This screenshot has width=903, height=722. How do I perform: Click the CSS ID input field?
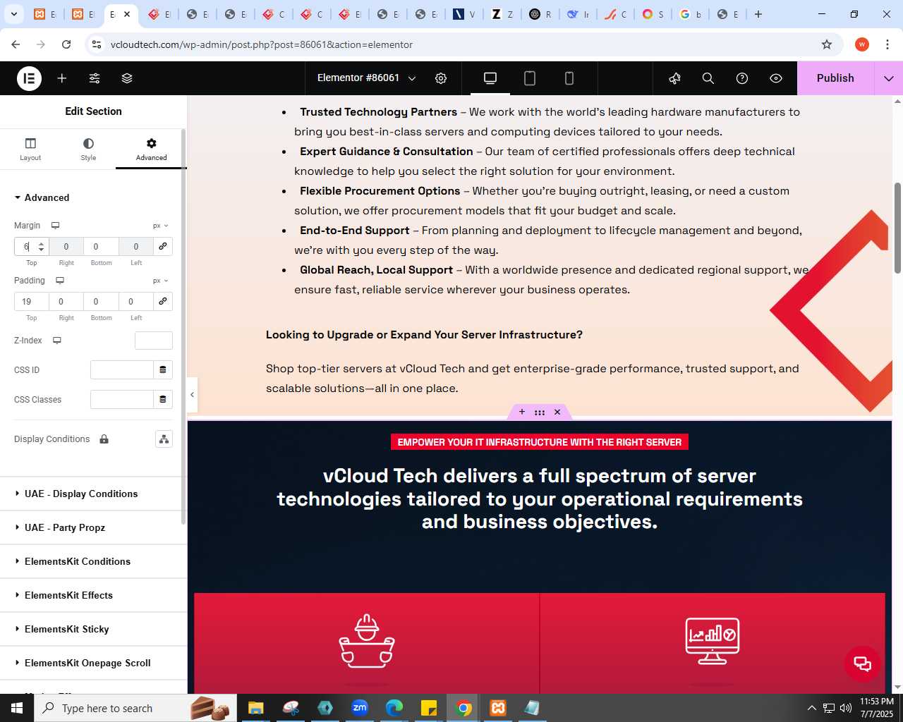(122, 369)
